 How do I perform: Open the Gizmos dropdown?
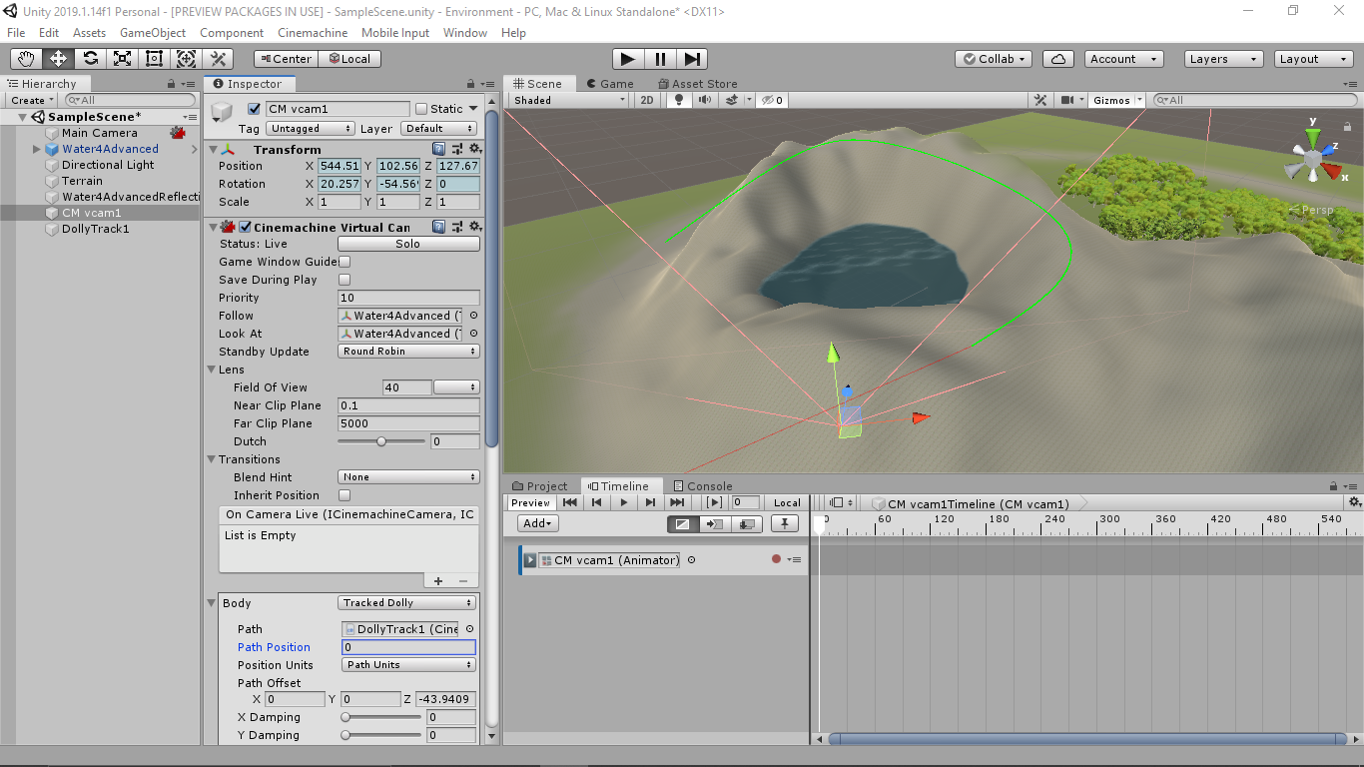(x=1116, y=100)
